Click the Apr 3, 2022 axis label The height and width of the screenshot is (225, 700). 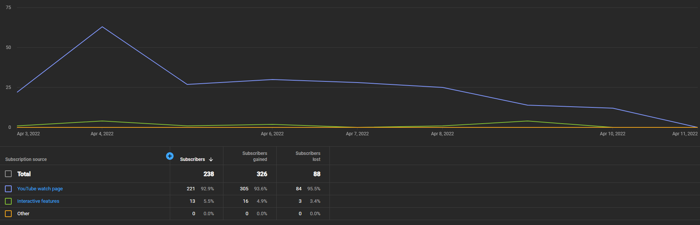[x=28, y=134]
